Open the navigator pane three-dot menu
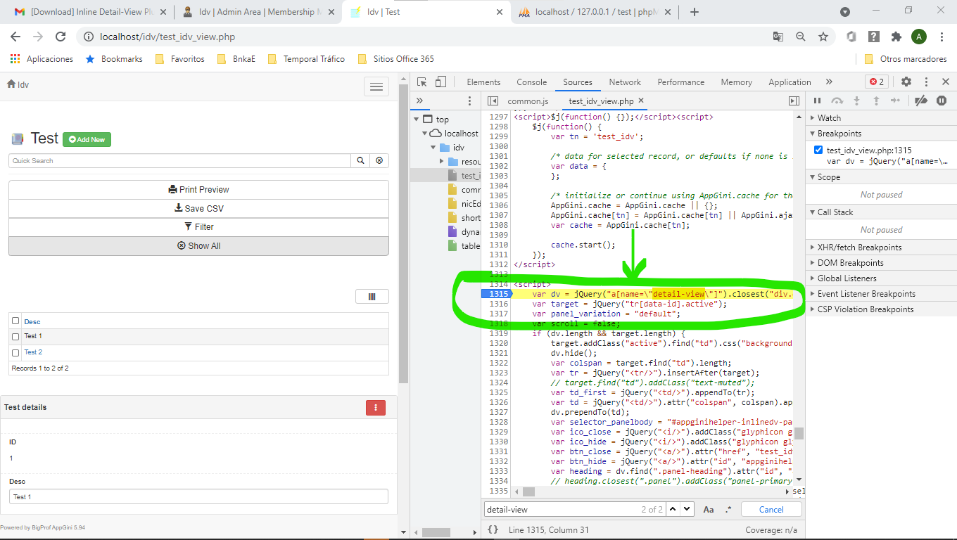Viewport: 957px width, 540px height. [470, 101]
